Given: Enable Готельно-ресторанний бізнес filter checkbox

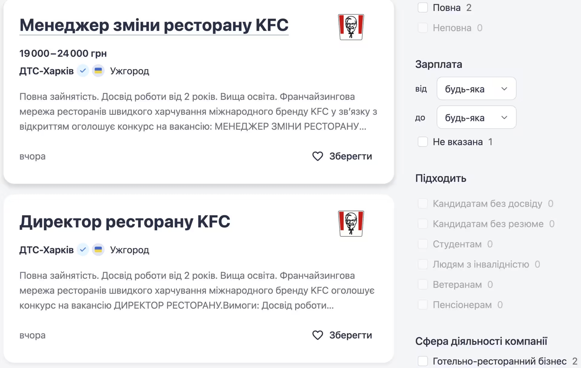Looking at the screenshot, I should tap(422, 361).
